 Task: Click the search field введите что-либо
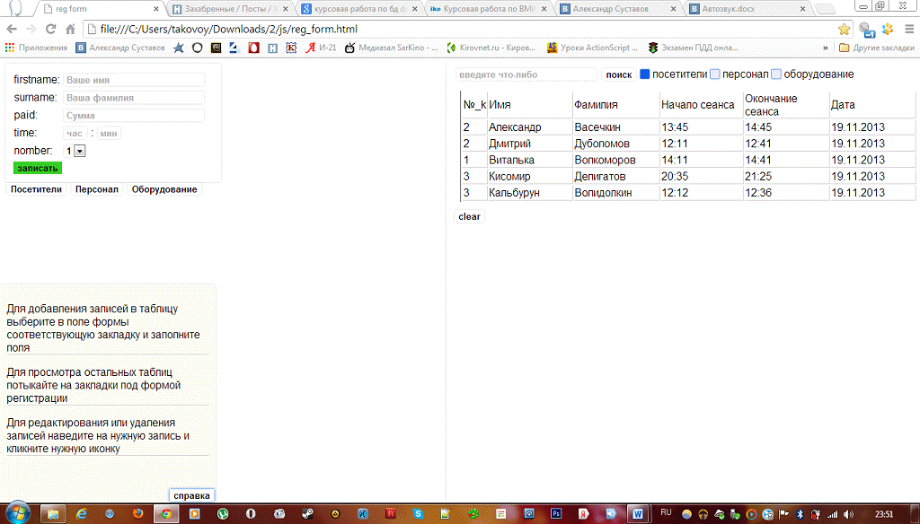[x=526, y=74]
